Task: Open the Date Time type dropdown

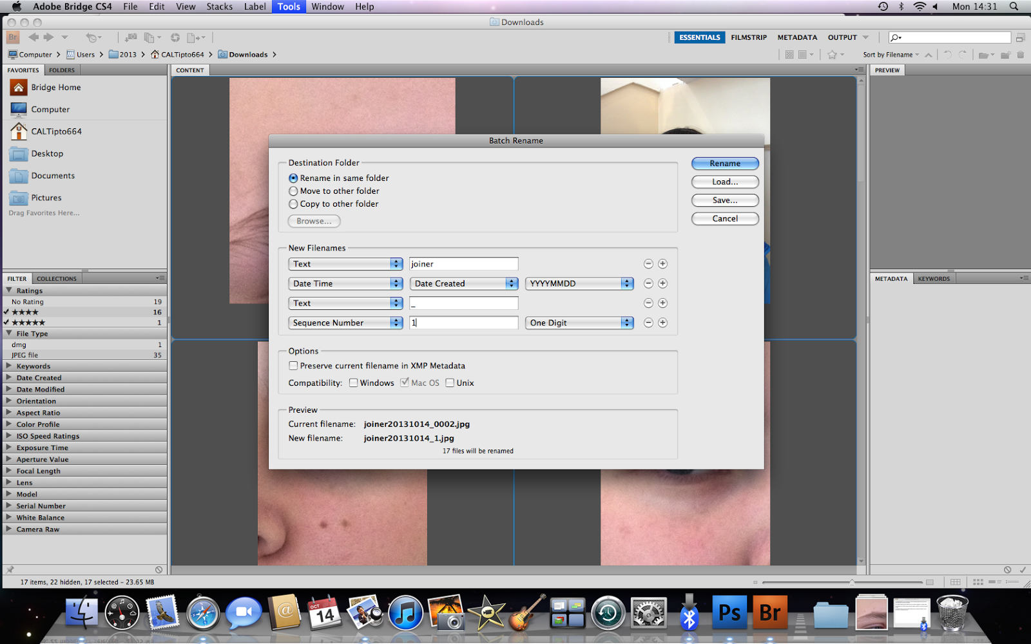Action: [x=345, y=283]
